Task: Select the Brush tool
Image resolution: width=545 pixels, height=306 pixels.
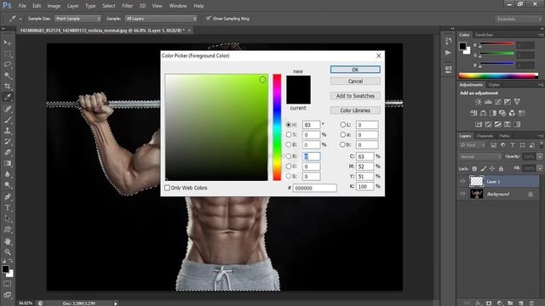Action: [x=8, y=120]
